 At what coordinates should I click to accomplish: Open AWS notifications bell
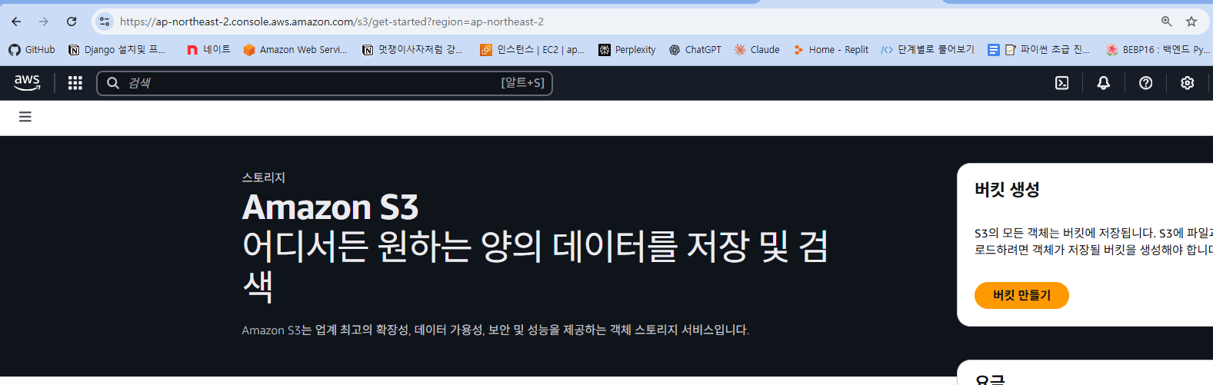(x=1103, y=83)
